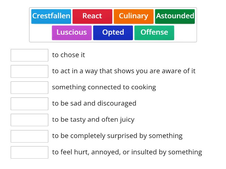
Task: Select the box next to 'something connected to cooking'
Action: 29,87
